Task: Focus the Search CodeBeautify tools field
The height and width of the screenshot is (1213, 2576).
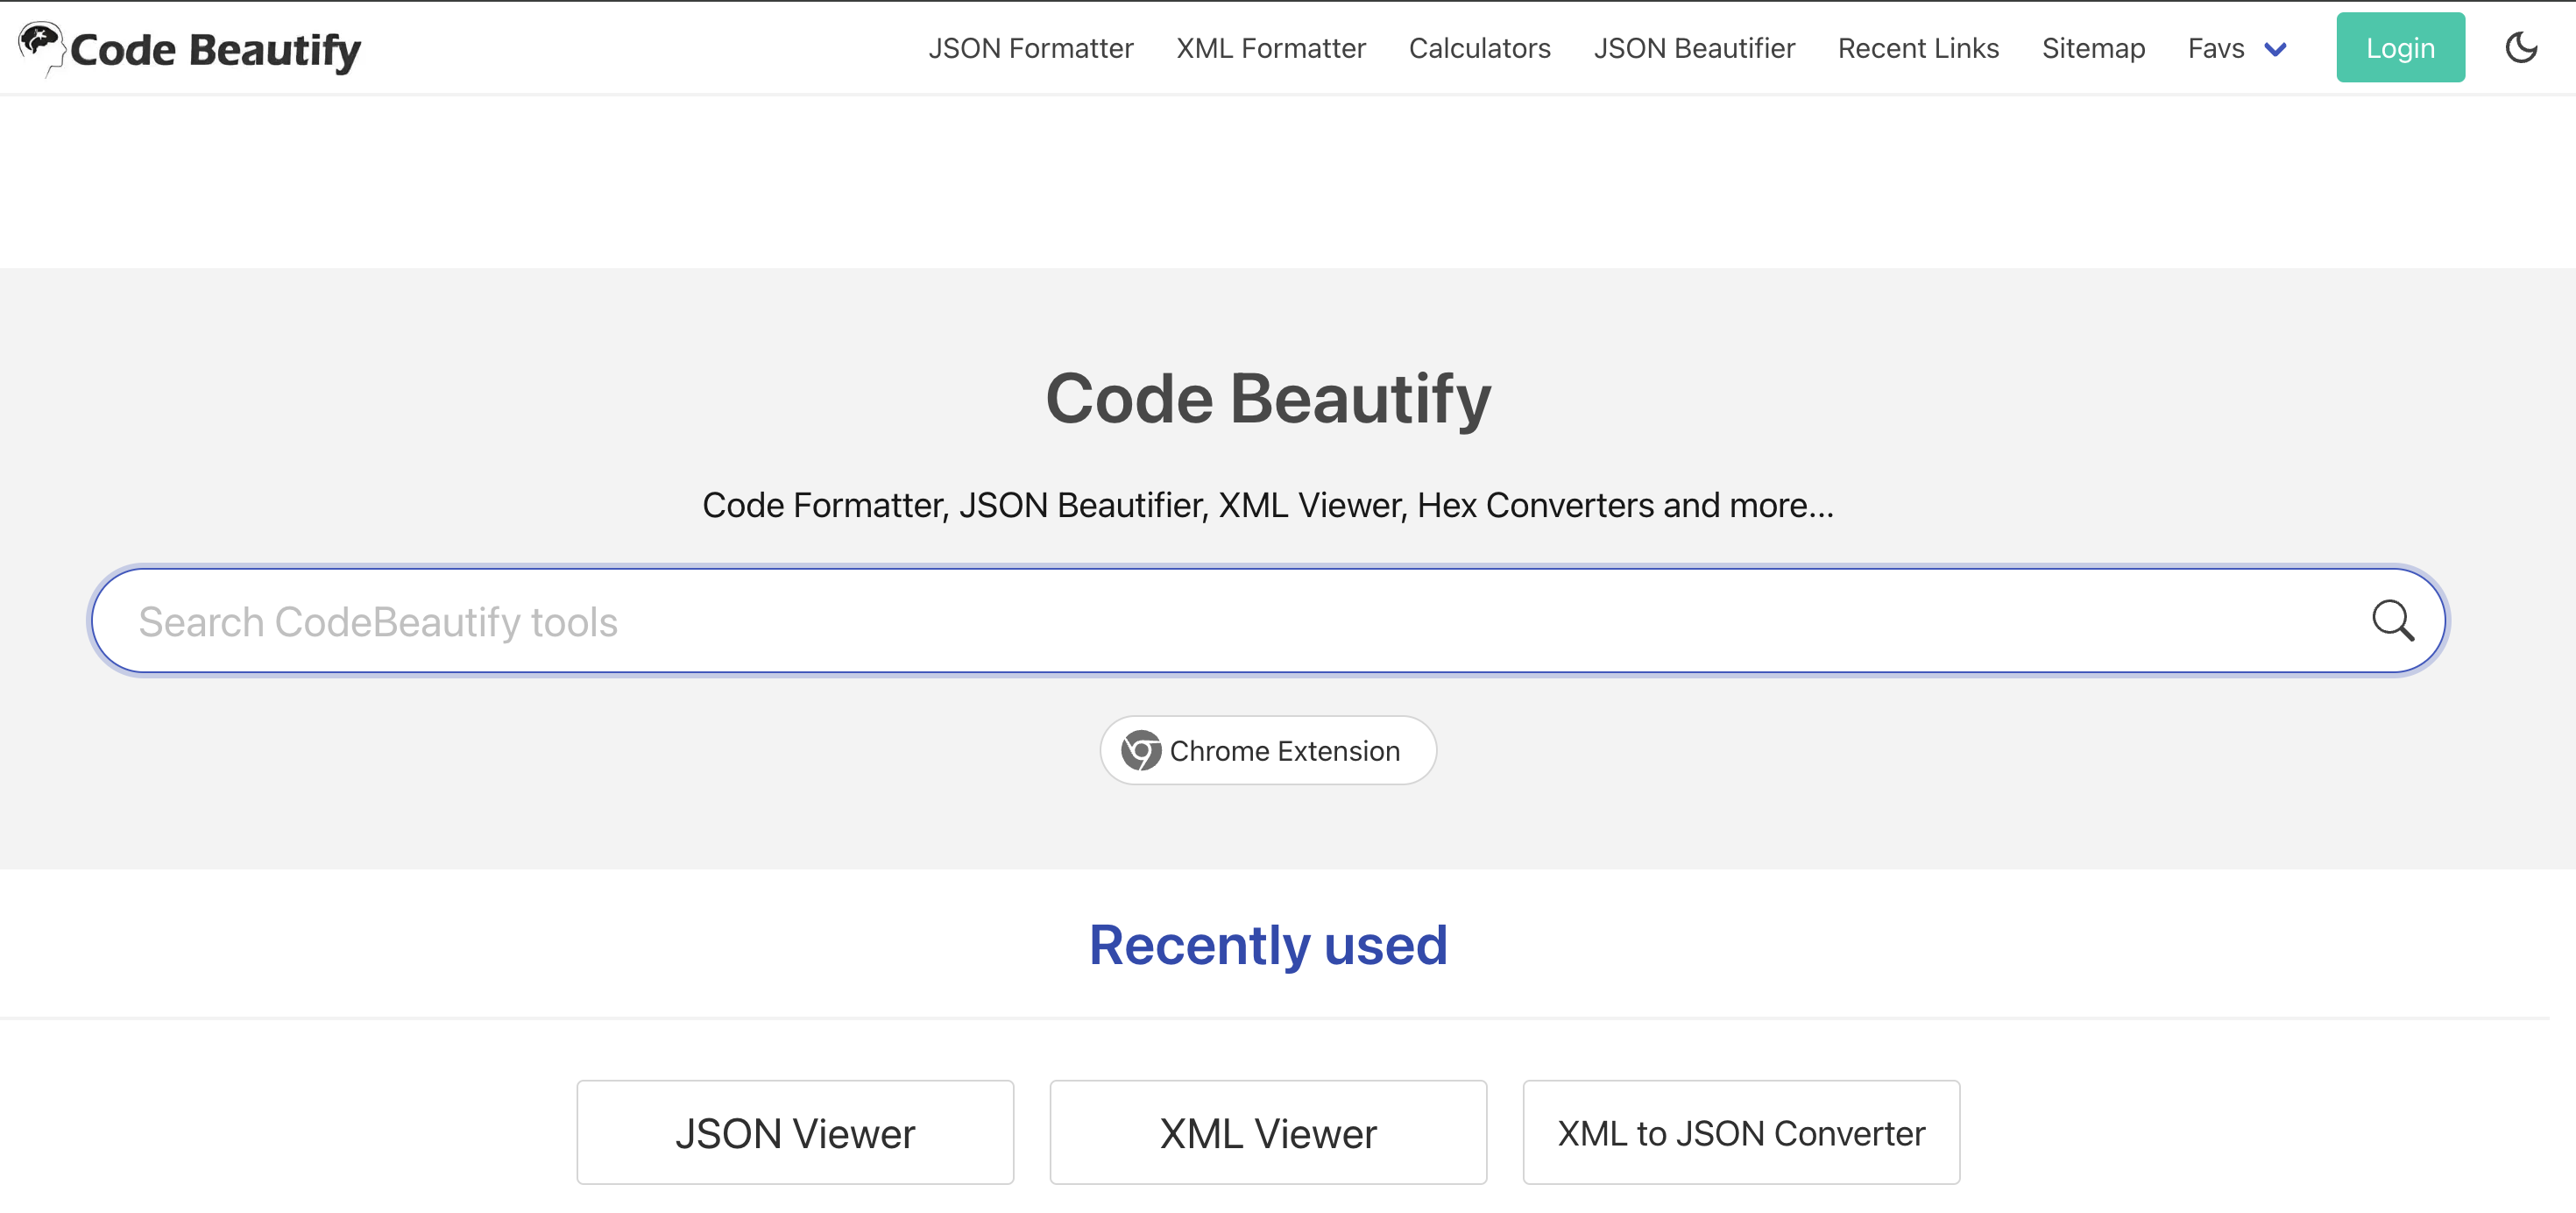Action: pos(1200,621)
